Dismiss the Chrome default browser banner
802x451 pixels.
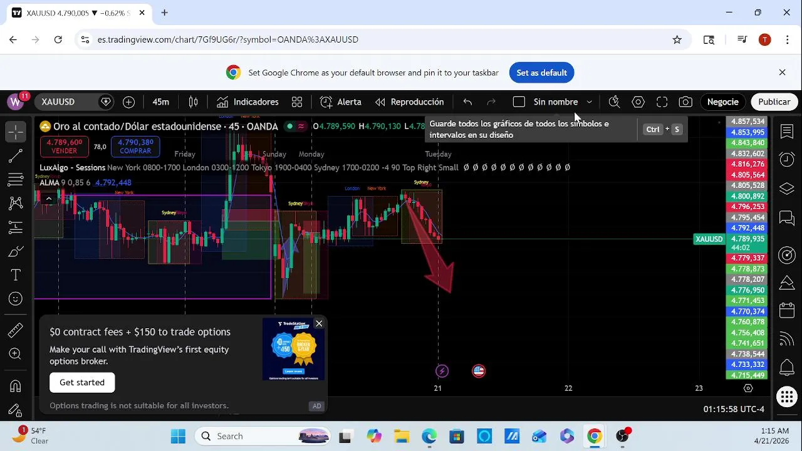782,73
